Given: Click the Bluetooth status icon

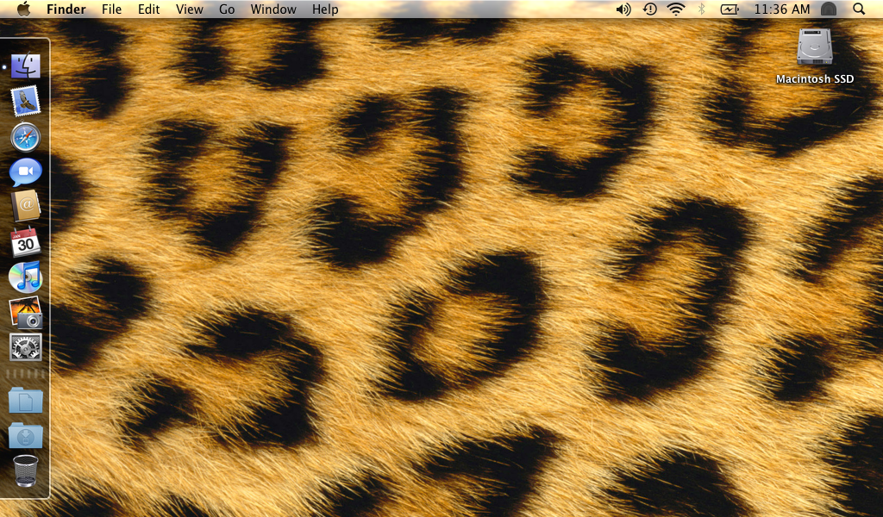Looking at the screenshot, I should tap(702, 9).
